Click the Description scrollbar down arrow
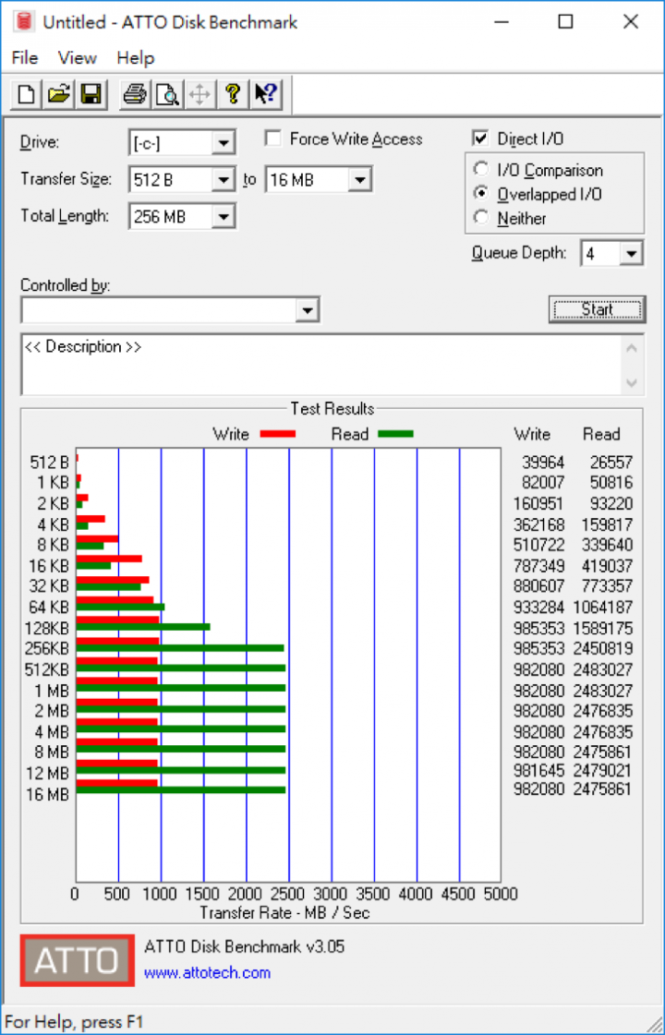The image size is (665, 1035). pos(632,382)
